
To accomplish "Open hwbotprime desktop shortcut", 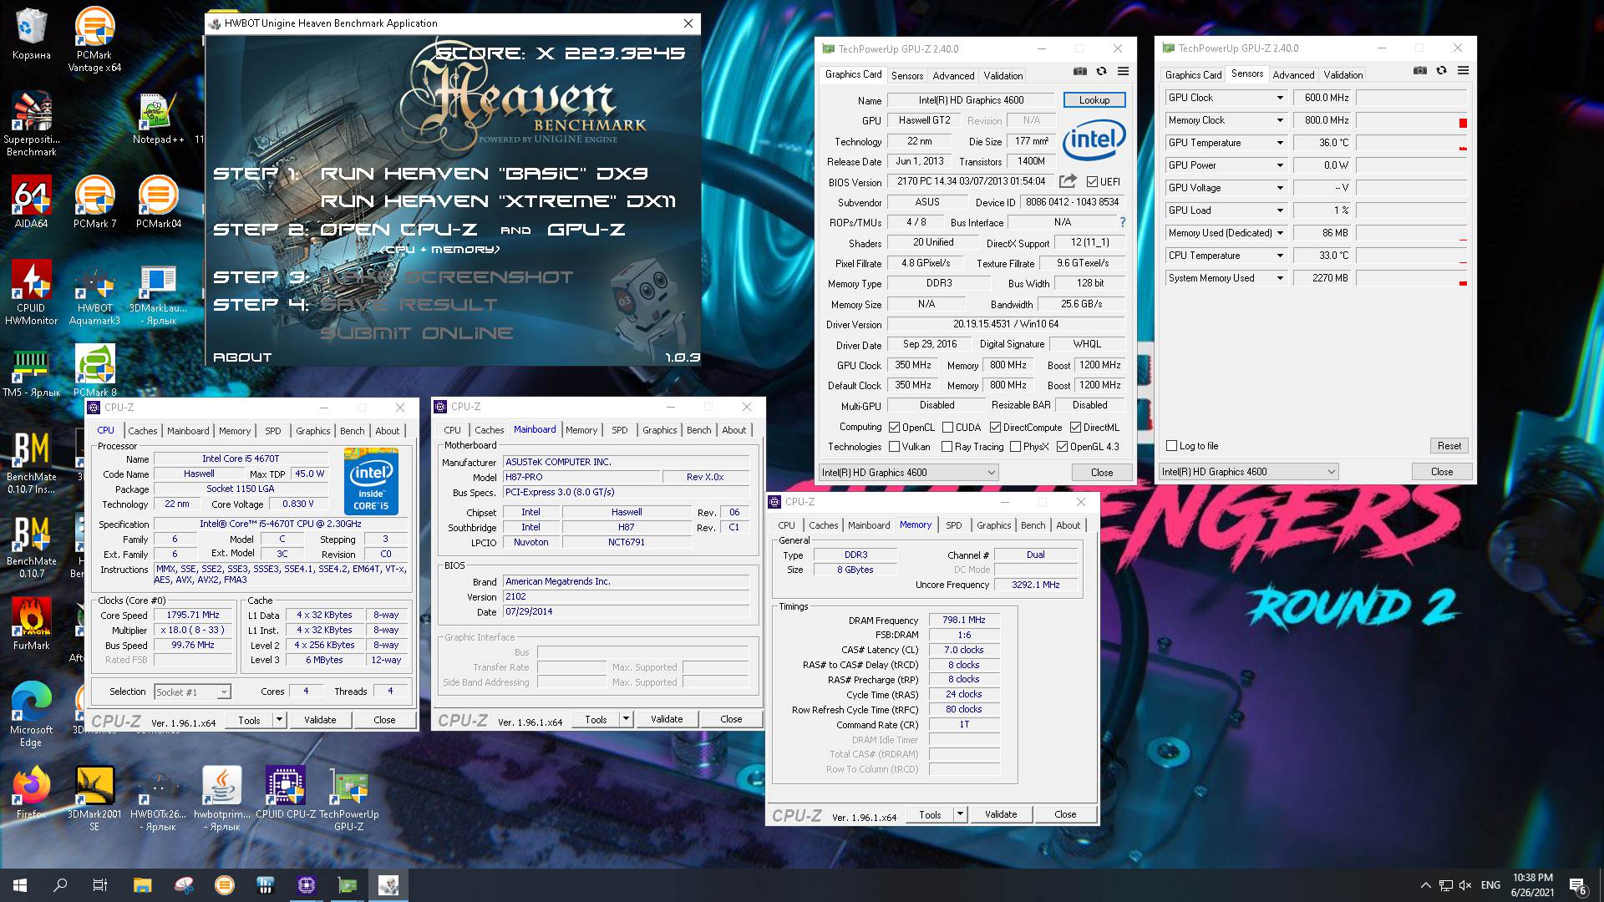I will pyautogui.click(x=221, y=798).
